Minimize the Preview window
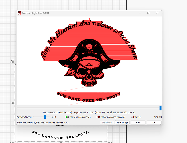 pos(140,13)
